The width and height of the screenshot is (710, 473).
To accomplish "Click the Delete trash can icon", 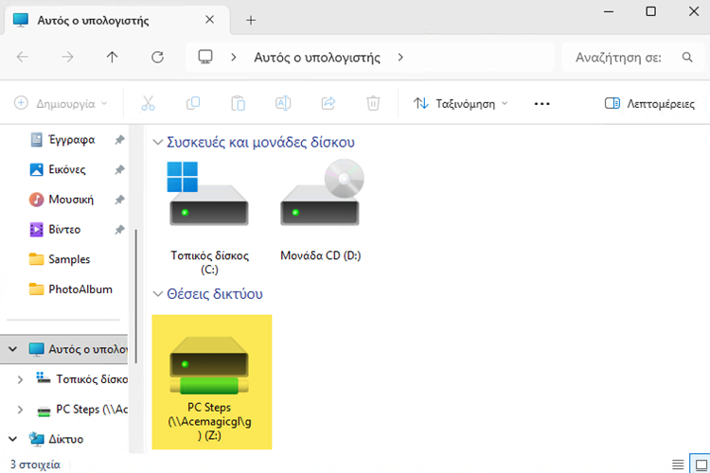I will 374,103.
